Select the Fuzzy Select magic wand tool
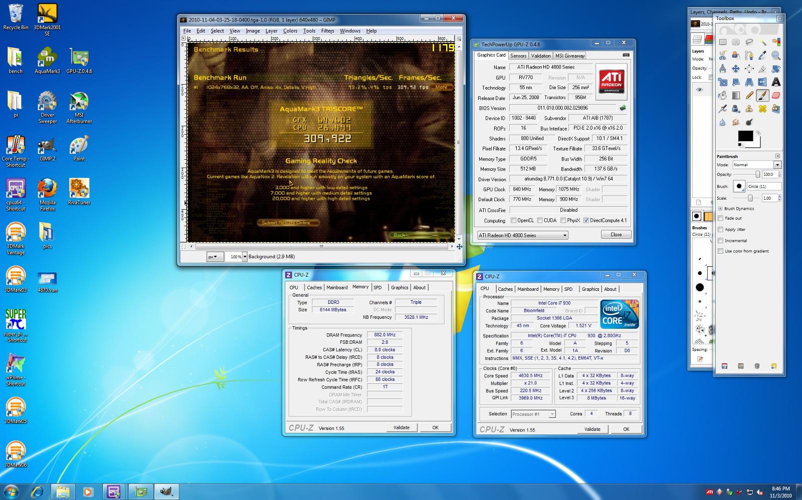This screenshot has height=500, width=802. pos(762,42)
